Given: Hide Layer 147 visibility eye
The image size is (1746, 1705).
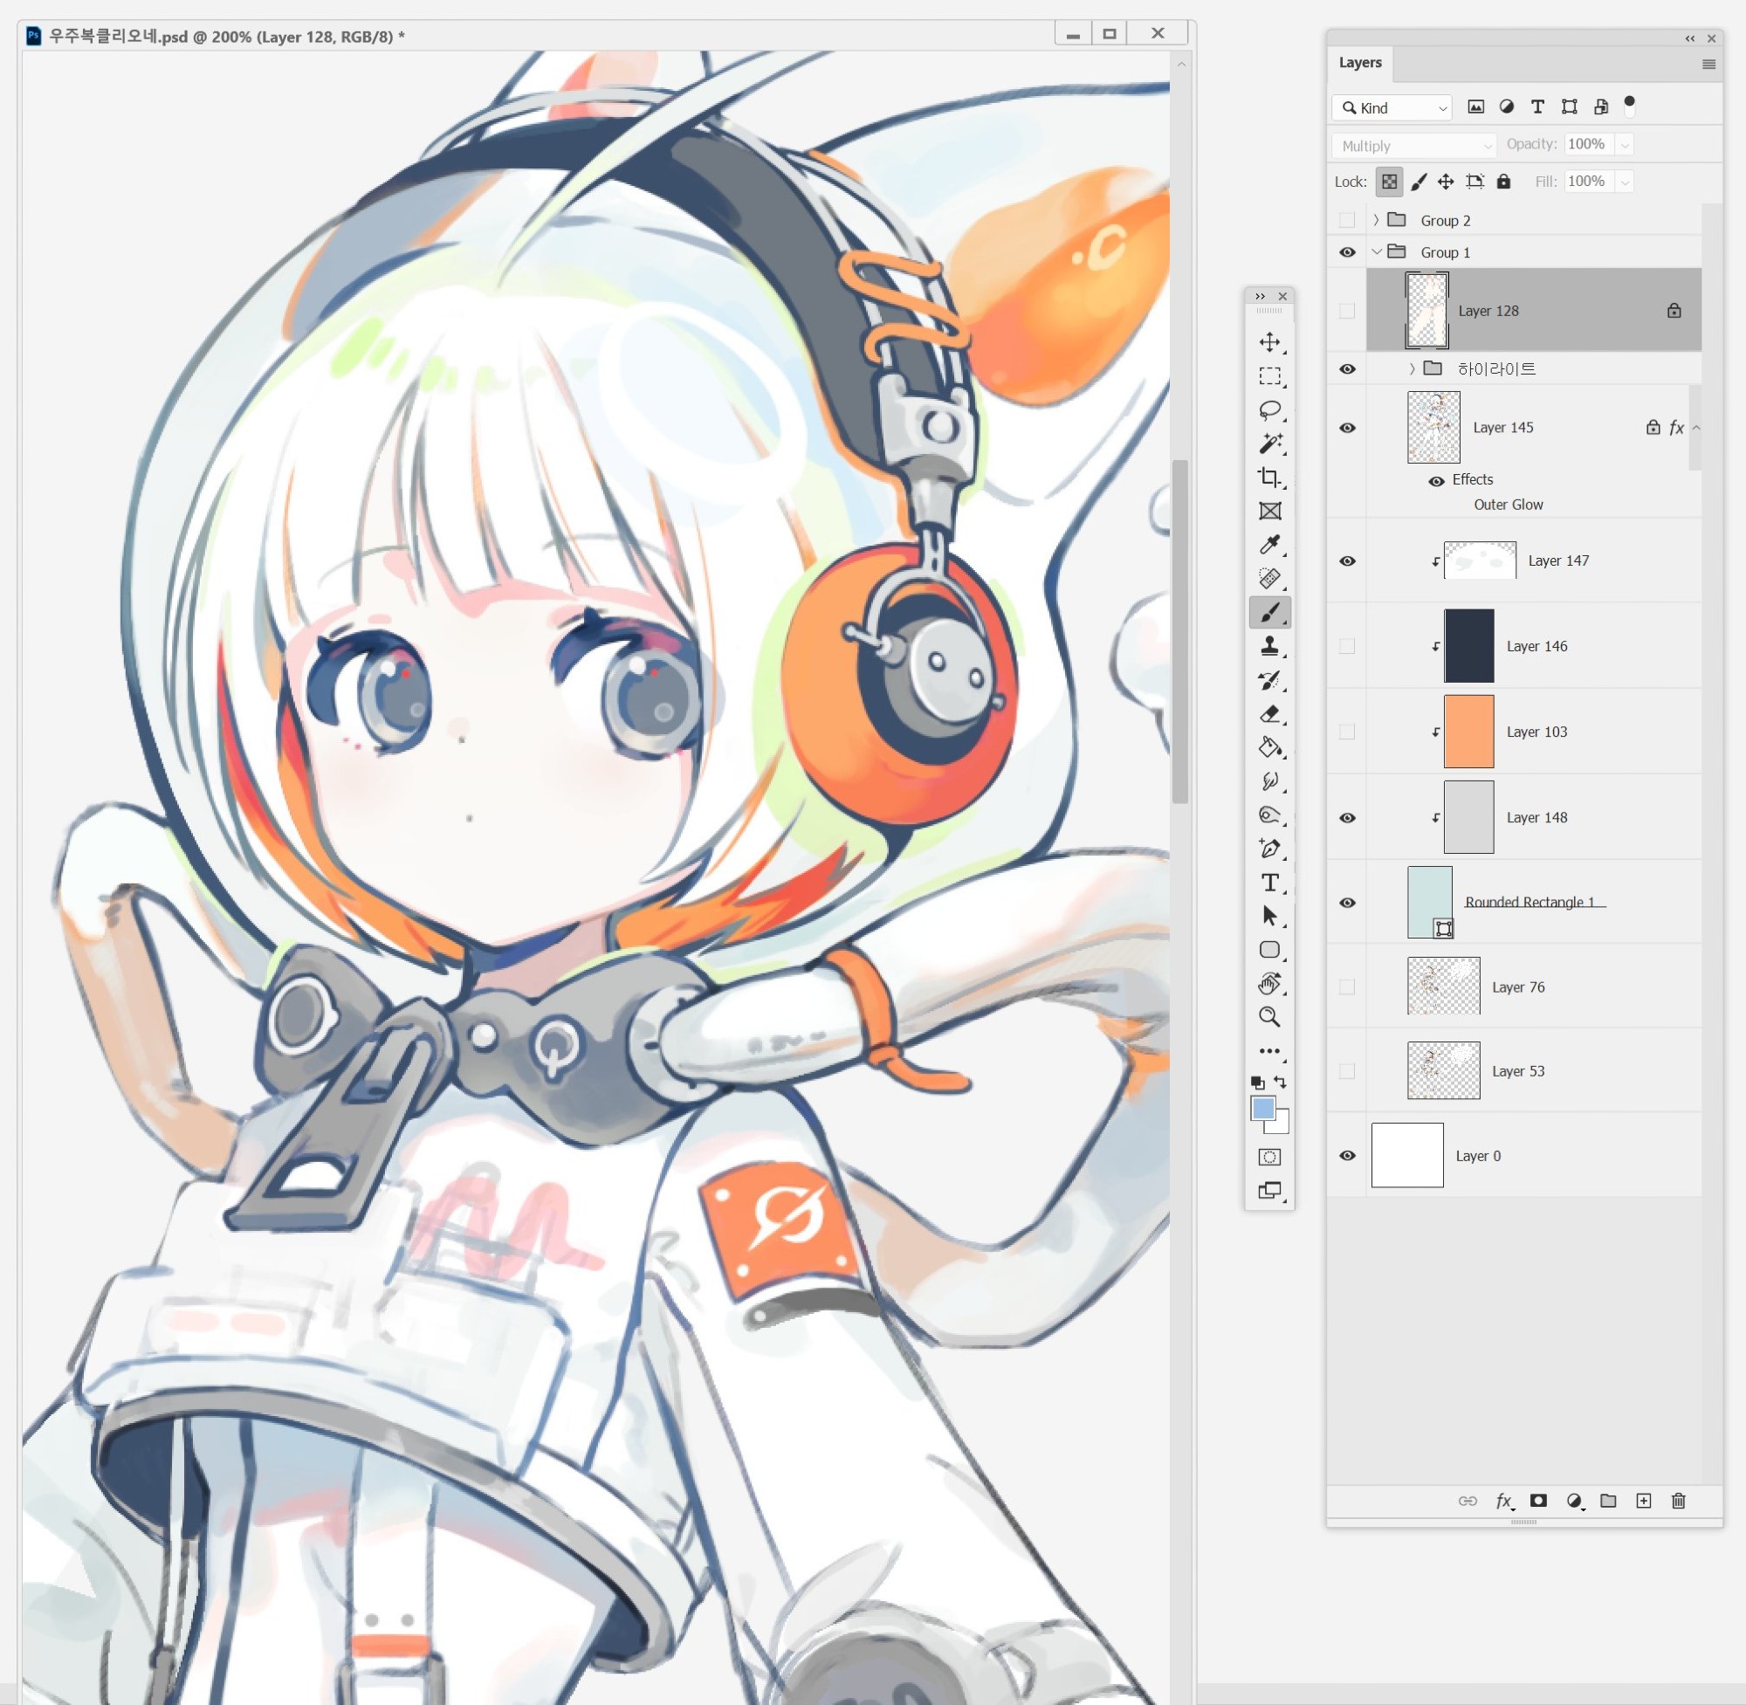Looking at the screenshot, I should (1347, 561).
